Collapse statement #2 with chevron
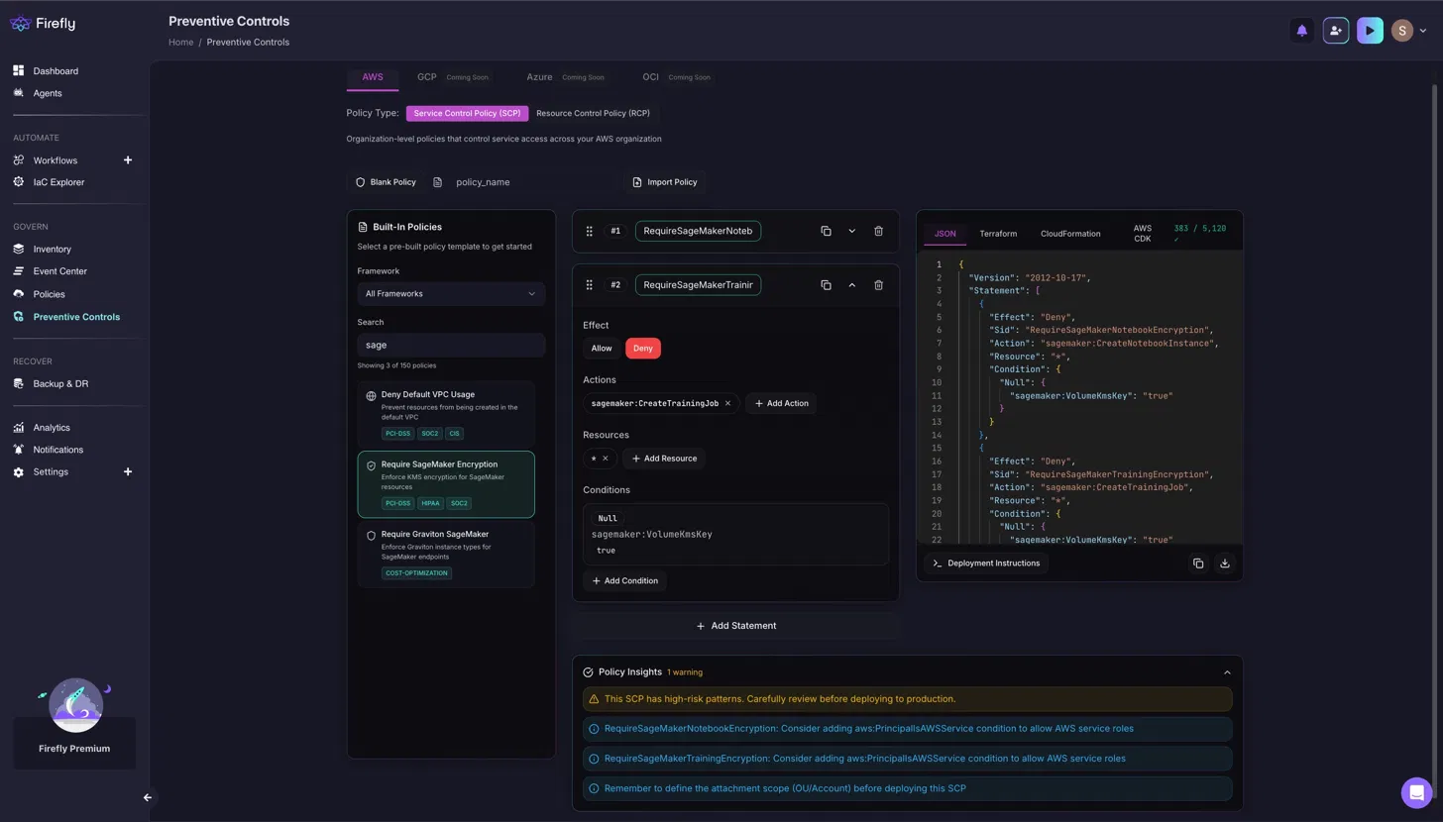1443x822 pixels. tap(851, 285)
